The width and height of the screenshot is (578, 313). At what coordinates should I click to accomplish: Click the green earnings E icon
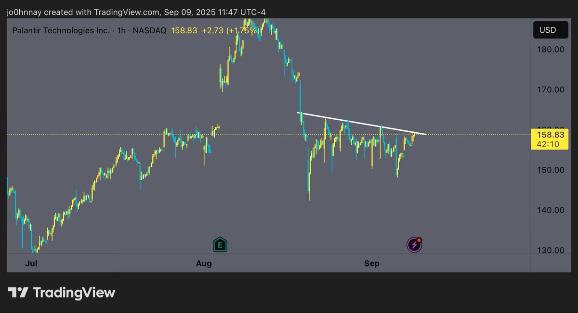[220, 245]
